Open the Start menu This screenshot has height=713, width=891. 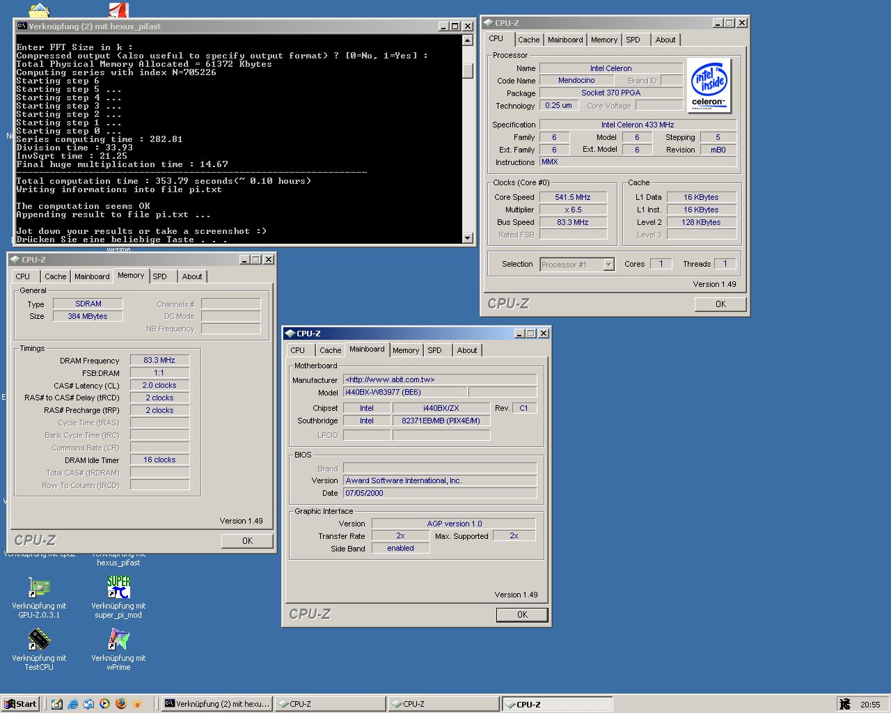click(x=19, y=704)
